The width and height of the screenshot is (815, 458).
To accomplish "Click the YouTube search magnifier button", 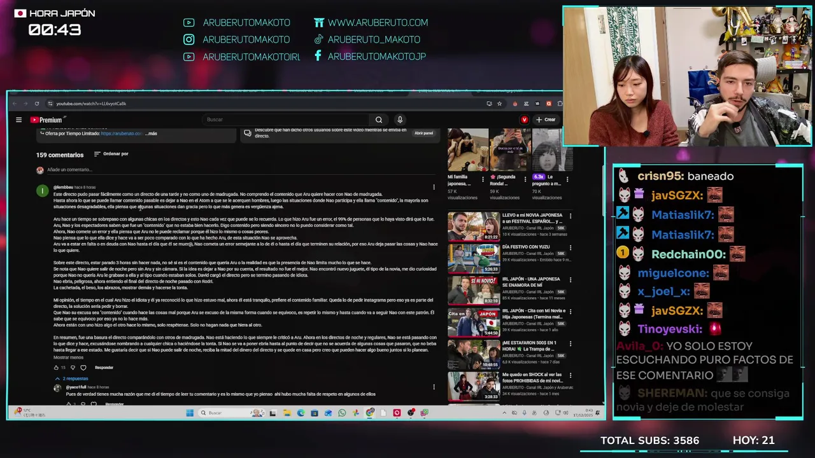I will [x=378, y=120].
